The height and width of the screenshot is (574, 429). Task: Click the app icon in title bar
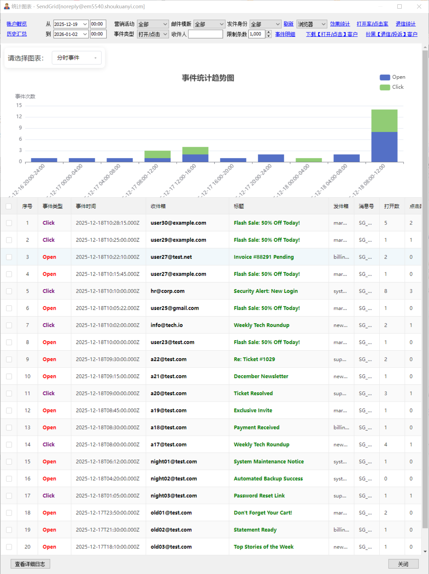pyautogui.click(x=7, y=6)
